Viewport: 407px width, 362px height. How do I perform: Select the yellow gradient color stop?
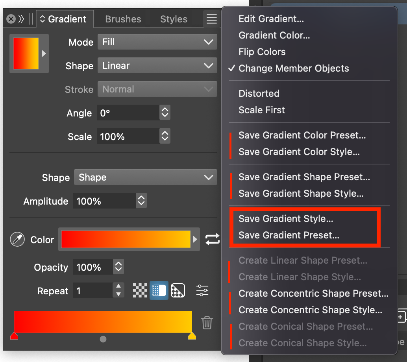click(x=192, y=336)
